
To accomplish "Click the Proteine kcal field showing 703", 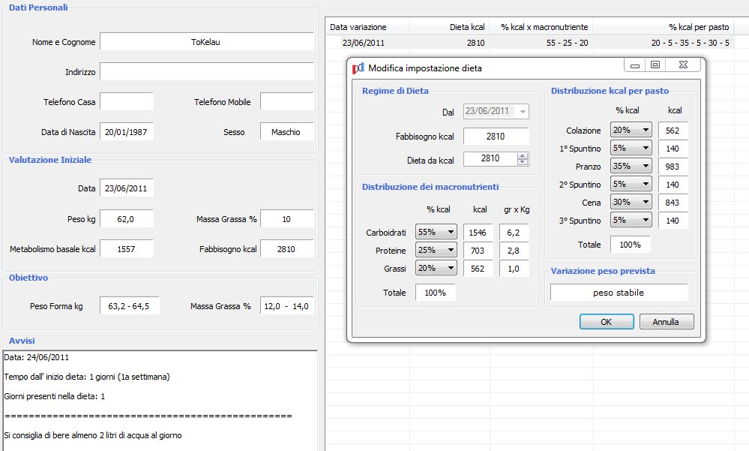I will (478, 251).
